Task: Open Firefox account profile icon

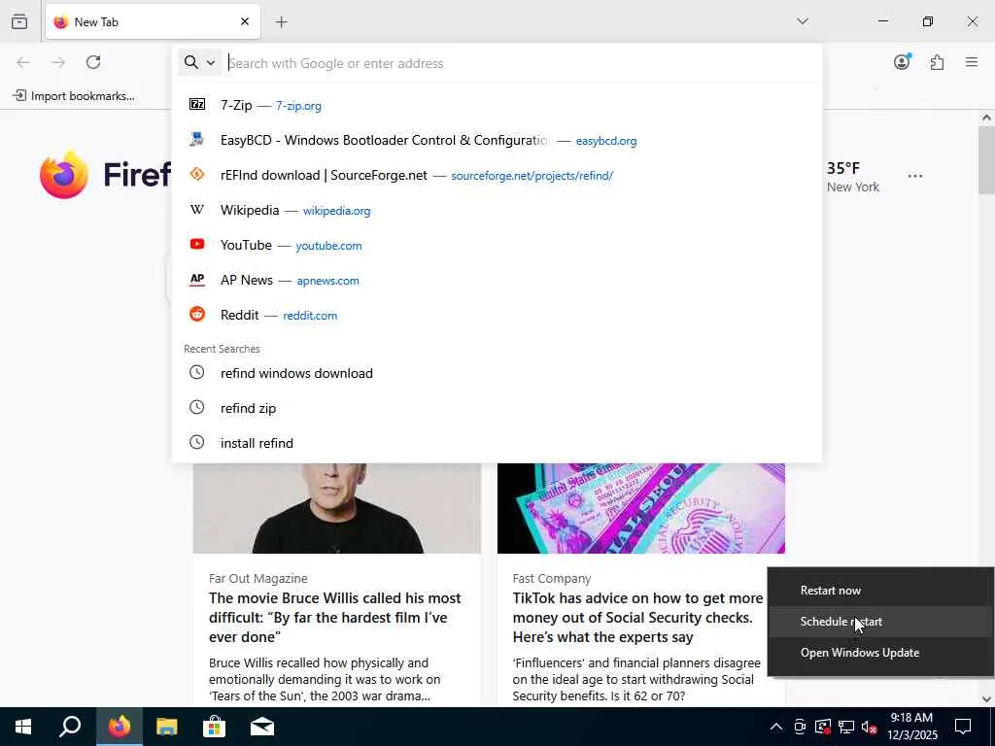Action: 902,61
